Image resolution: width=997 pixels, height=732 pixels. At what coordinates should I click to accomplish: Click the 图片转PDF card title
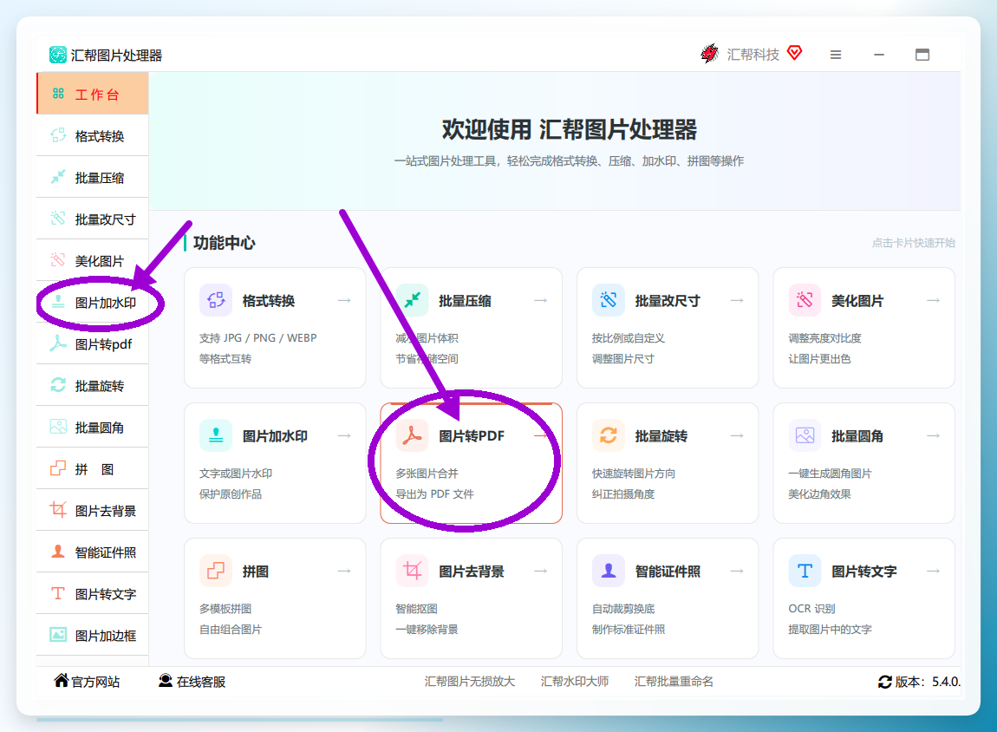click(471, 436)
